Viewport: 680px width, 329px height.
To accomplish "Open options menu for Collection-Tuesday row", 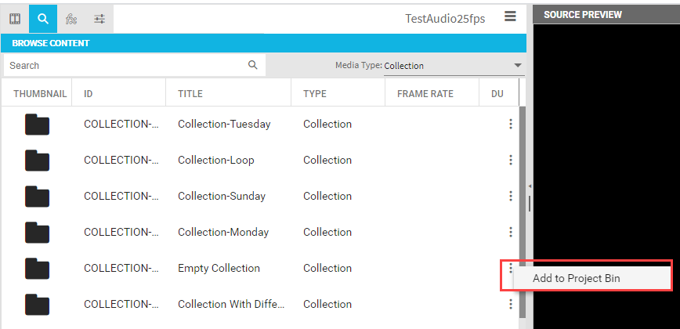I will [x=511, y=124].
